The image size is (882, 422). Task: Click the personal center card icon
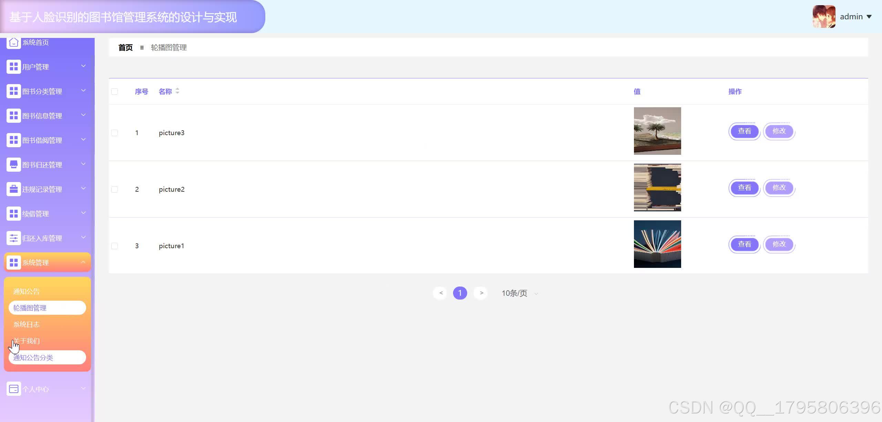(x=13, y=389)
